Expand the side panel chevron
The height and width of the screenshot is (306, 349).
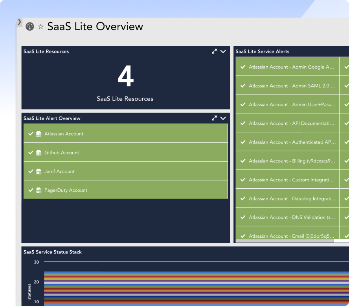coord(19,22)
